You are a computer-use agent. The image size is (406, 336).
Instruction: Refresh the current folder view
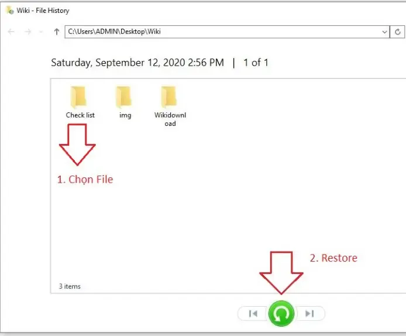tap(398, 32)
